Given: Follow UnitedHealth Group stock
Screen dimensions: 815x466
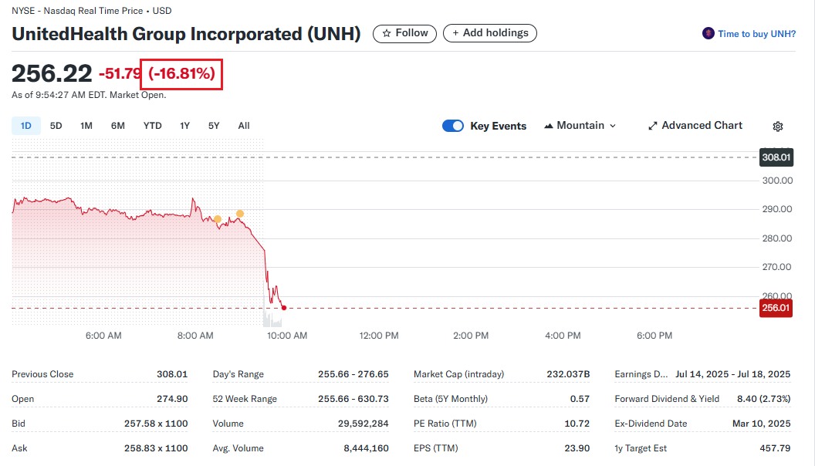Looking at the screenshot, I should (404, 33).
